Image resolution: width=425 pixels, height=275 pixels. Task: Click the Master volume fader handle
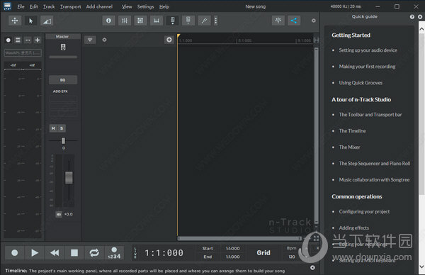(x=69, y=178)
